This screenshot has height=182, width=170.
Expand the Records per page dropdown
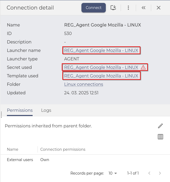113,173
